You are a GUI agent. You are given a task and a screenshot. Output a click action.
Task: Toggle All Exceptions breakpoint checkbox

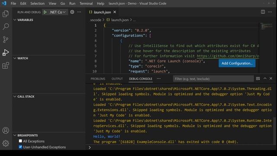coord(20,141)
